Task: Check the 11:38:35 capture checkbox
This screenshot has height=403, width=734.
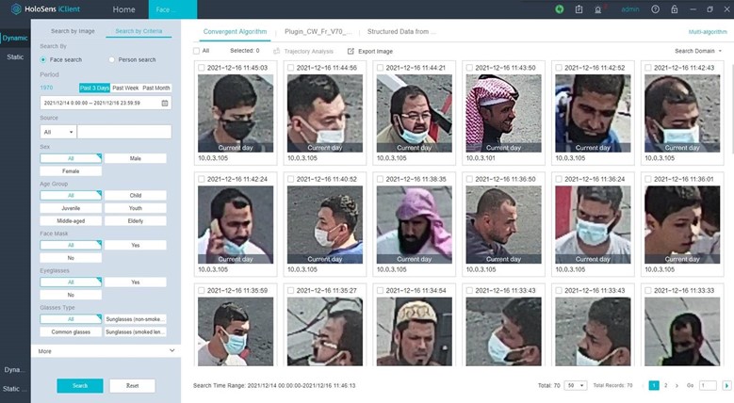Action: [380, 179]
